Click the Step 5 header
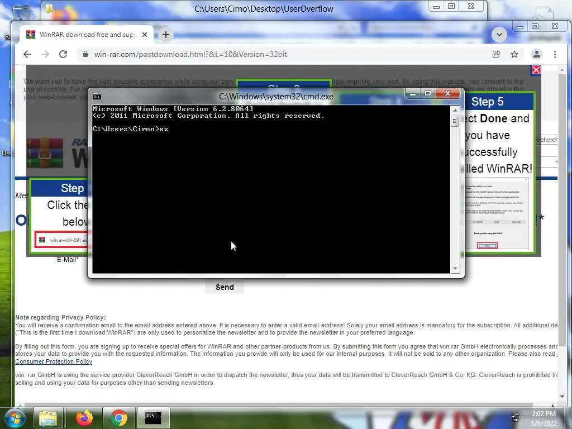 [x=487, y=102]
